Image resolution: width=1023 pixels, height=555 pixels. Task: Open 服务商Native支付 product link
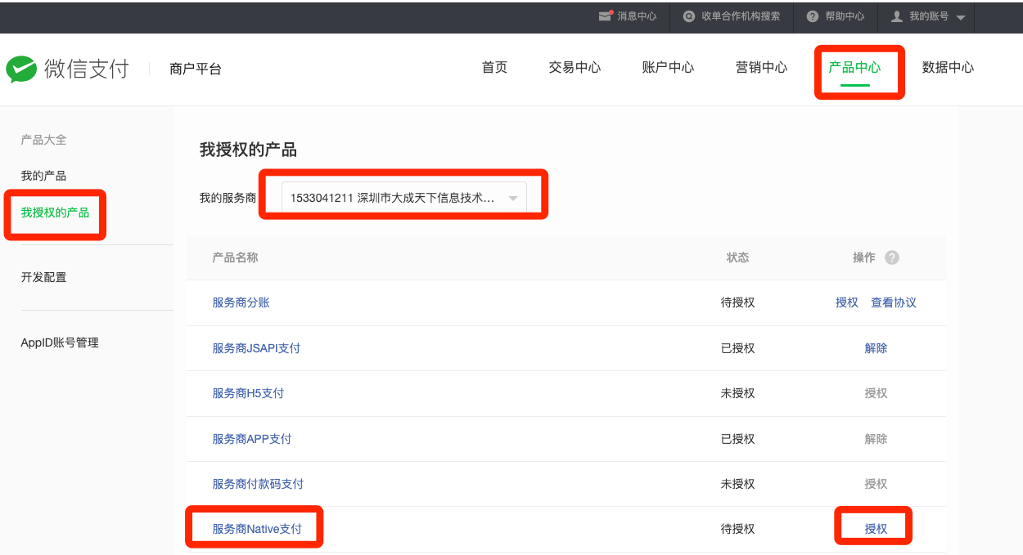click(257, 529)
